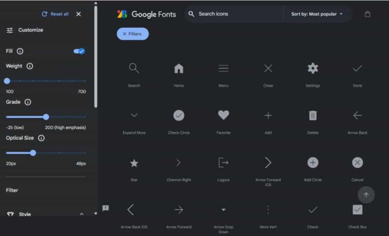Show info about Grade setting

point(28,102)
